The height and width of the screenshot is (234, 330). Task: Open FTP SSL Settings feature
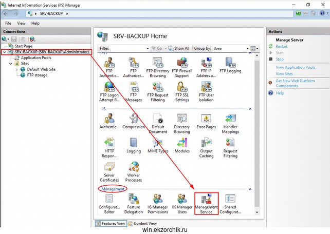click(182, 91)
